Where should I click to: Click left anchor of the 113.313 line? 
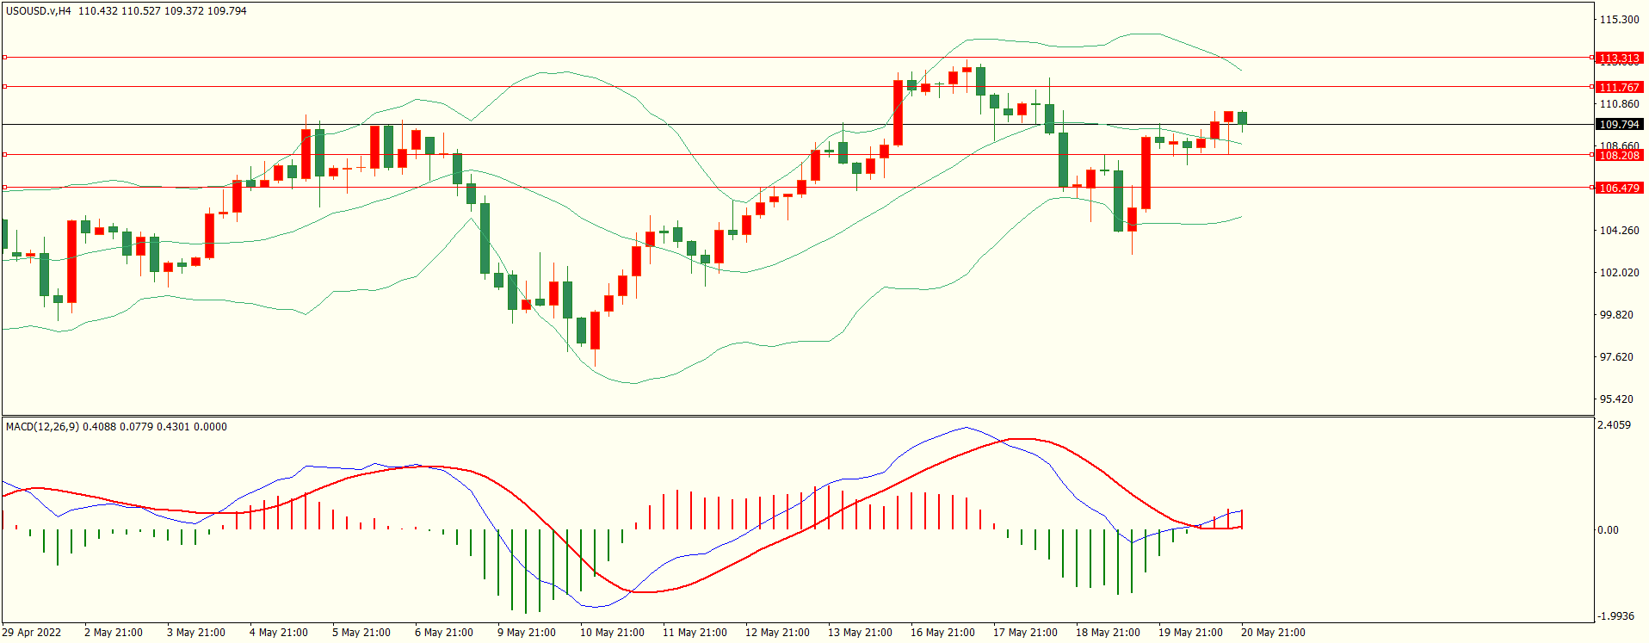(x=4, y=58)
